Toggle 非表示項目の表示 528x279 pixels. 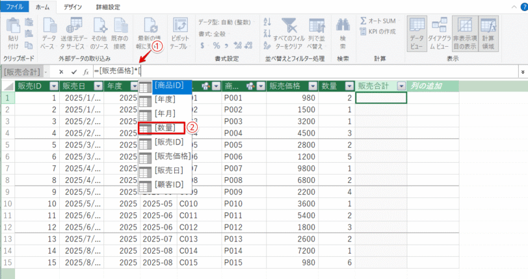(x=465, y=34)
